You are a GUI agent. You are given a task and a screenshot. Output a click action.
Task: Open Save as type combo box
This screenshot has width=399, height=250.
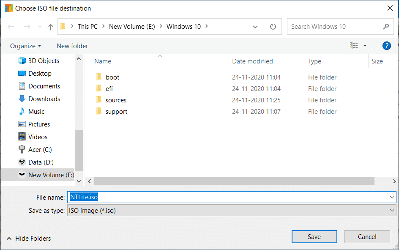point(232,211)
